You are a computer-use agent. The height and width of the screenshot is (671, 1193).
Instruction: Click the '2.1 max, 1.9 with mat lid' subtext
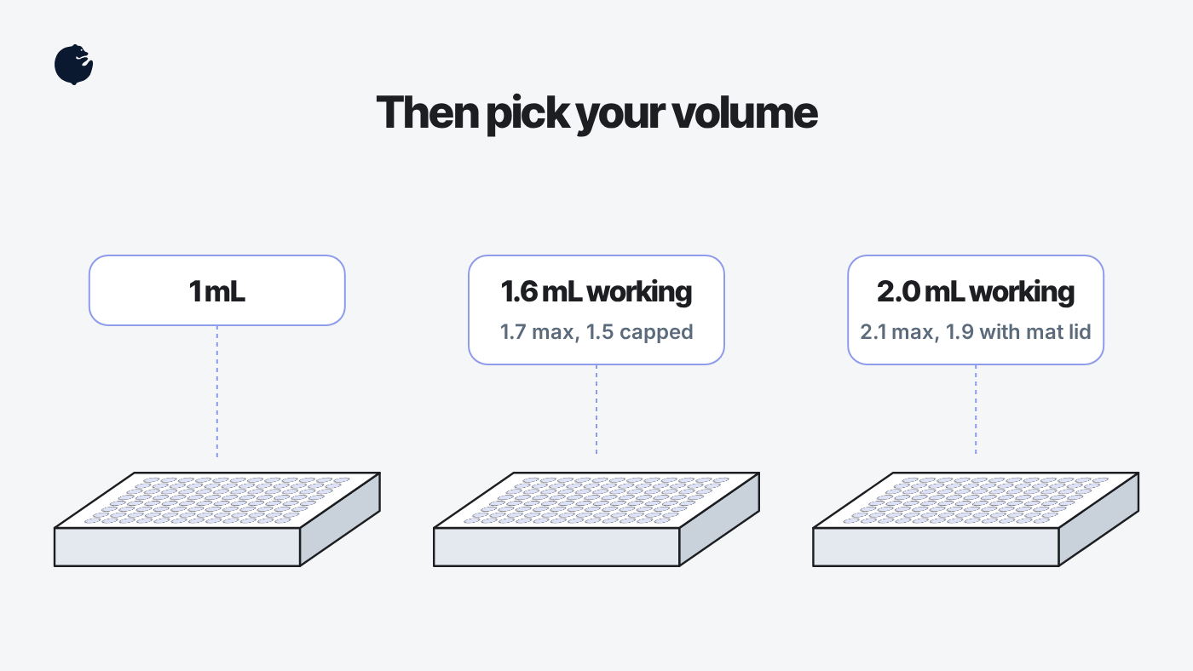pyautogui.click(x=975, y=332)
